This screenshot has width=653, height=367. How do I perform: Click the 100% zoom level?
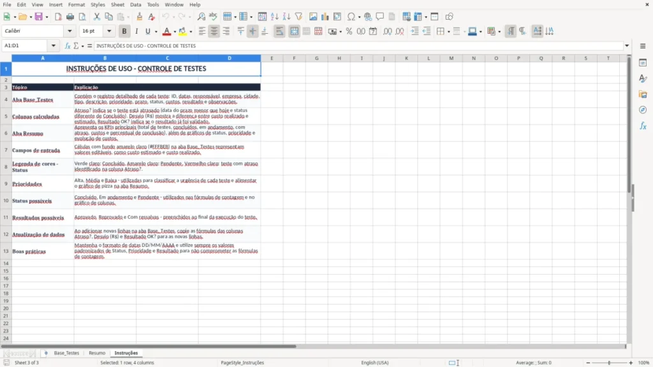(644, 363)
